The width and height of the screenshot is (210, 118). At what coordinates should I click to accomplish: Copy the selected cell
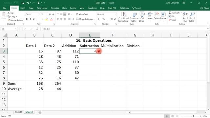[11, 17]
